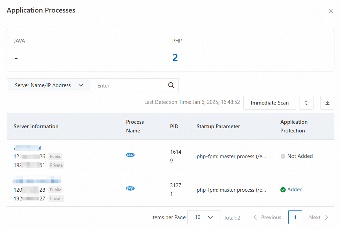
Task: Click the Not Added status text
Action: pyautogui.click(x=300, y=156)
